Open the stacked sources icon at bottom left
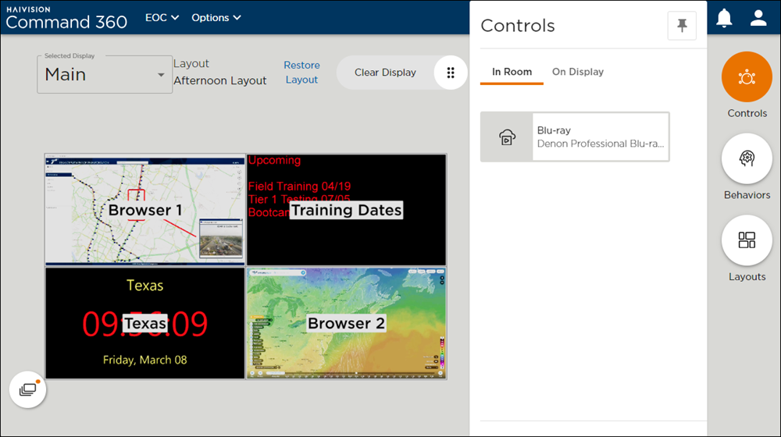 (x=28, y=389)
